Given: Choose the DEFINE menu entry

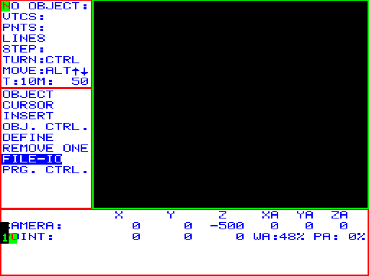Looking at the screenshot, I should [x=28, y=137].
